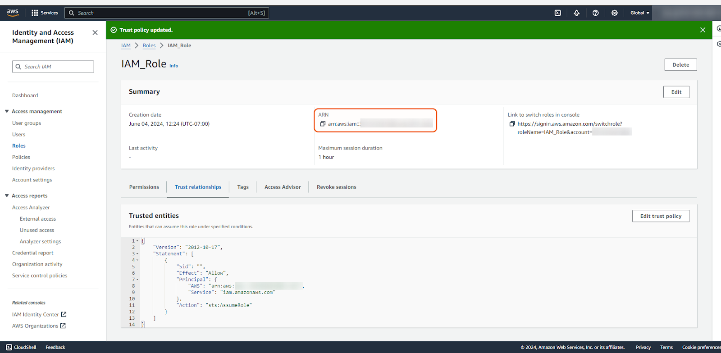Copy the role ARN with copy icon
The image size is (721, 353).
(323, 124)
